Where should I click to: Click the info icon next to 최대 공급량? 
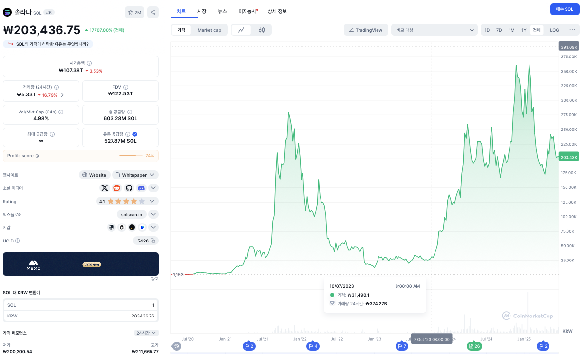[52, 134]
